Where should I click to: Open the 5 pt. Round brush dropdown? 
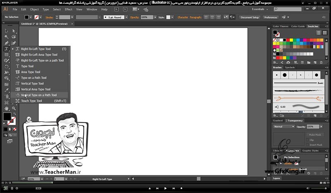coord(127,17)
